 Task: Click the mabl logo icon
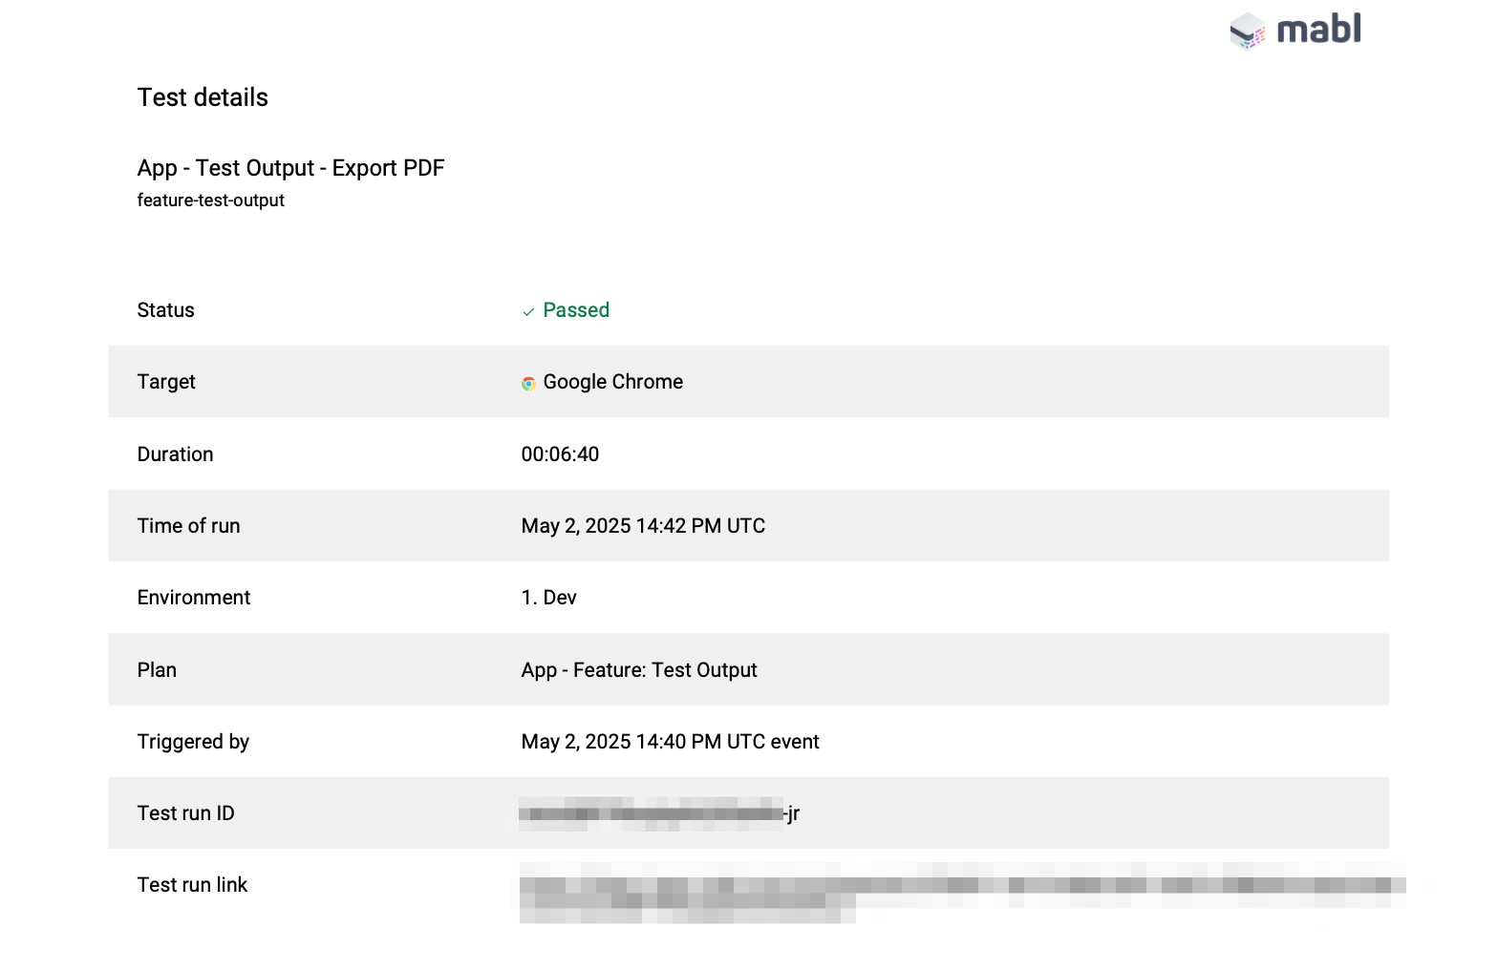tap(1247, 31)
